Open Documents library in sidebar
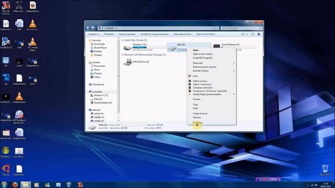The image size is (335, 188). point(99,66)
